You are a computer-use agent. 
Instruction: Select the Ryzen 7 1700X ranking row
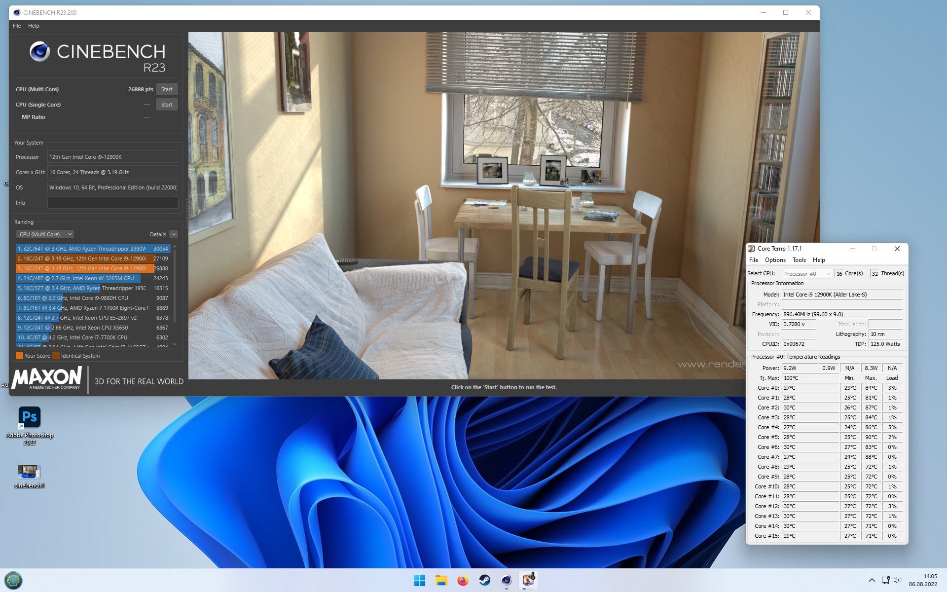tap(93, 308)
